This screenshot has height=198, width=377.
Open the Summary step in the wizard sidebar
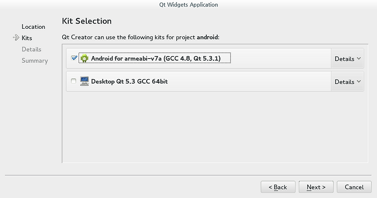[x=35, y=61]
